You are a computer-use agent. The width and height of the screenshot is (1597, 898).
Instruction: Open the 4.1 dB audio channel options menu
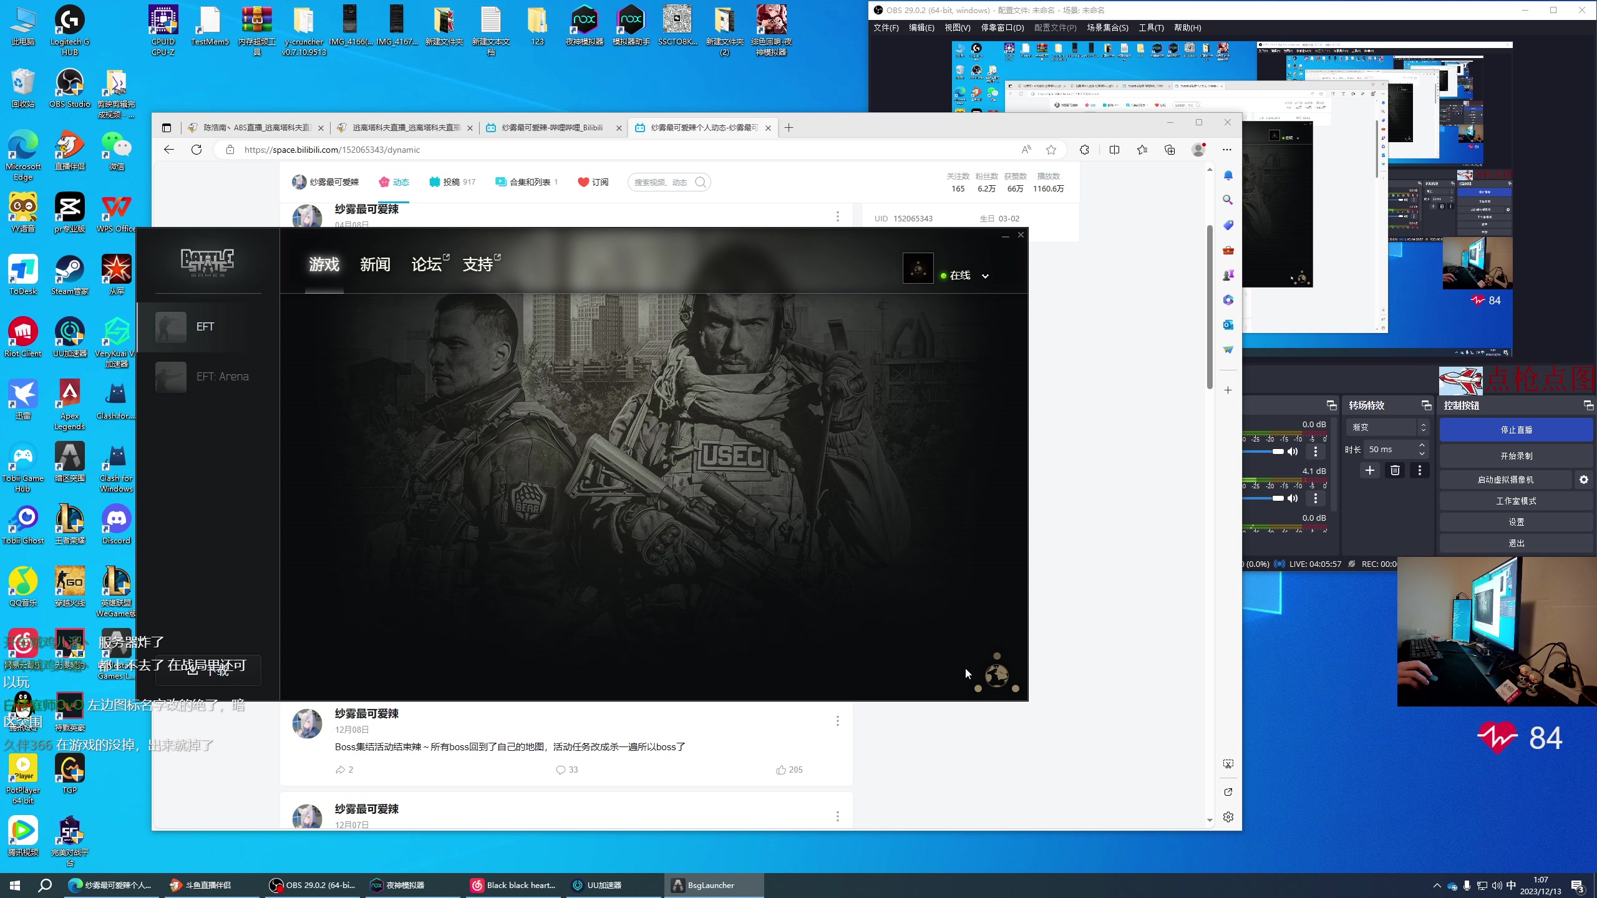click(x=1315, y=498)
